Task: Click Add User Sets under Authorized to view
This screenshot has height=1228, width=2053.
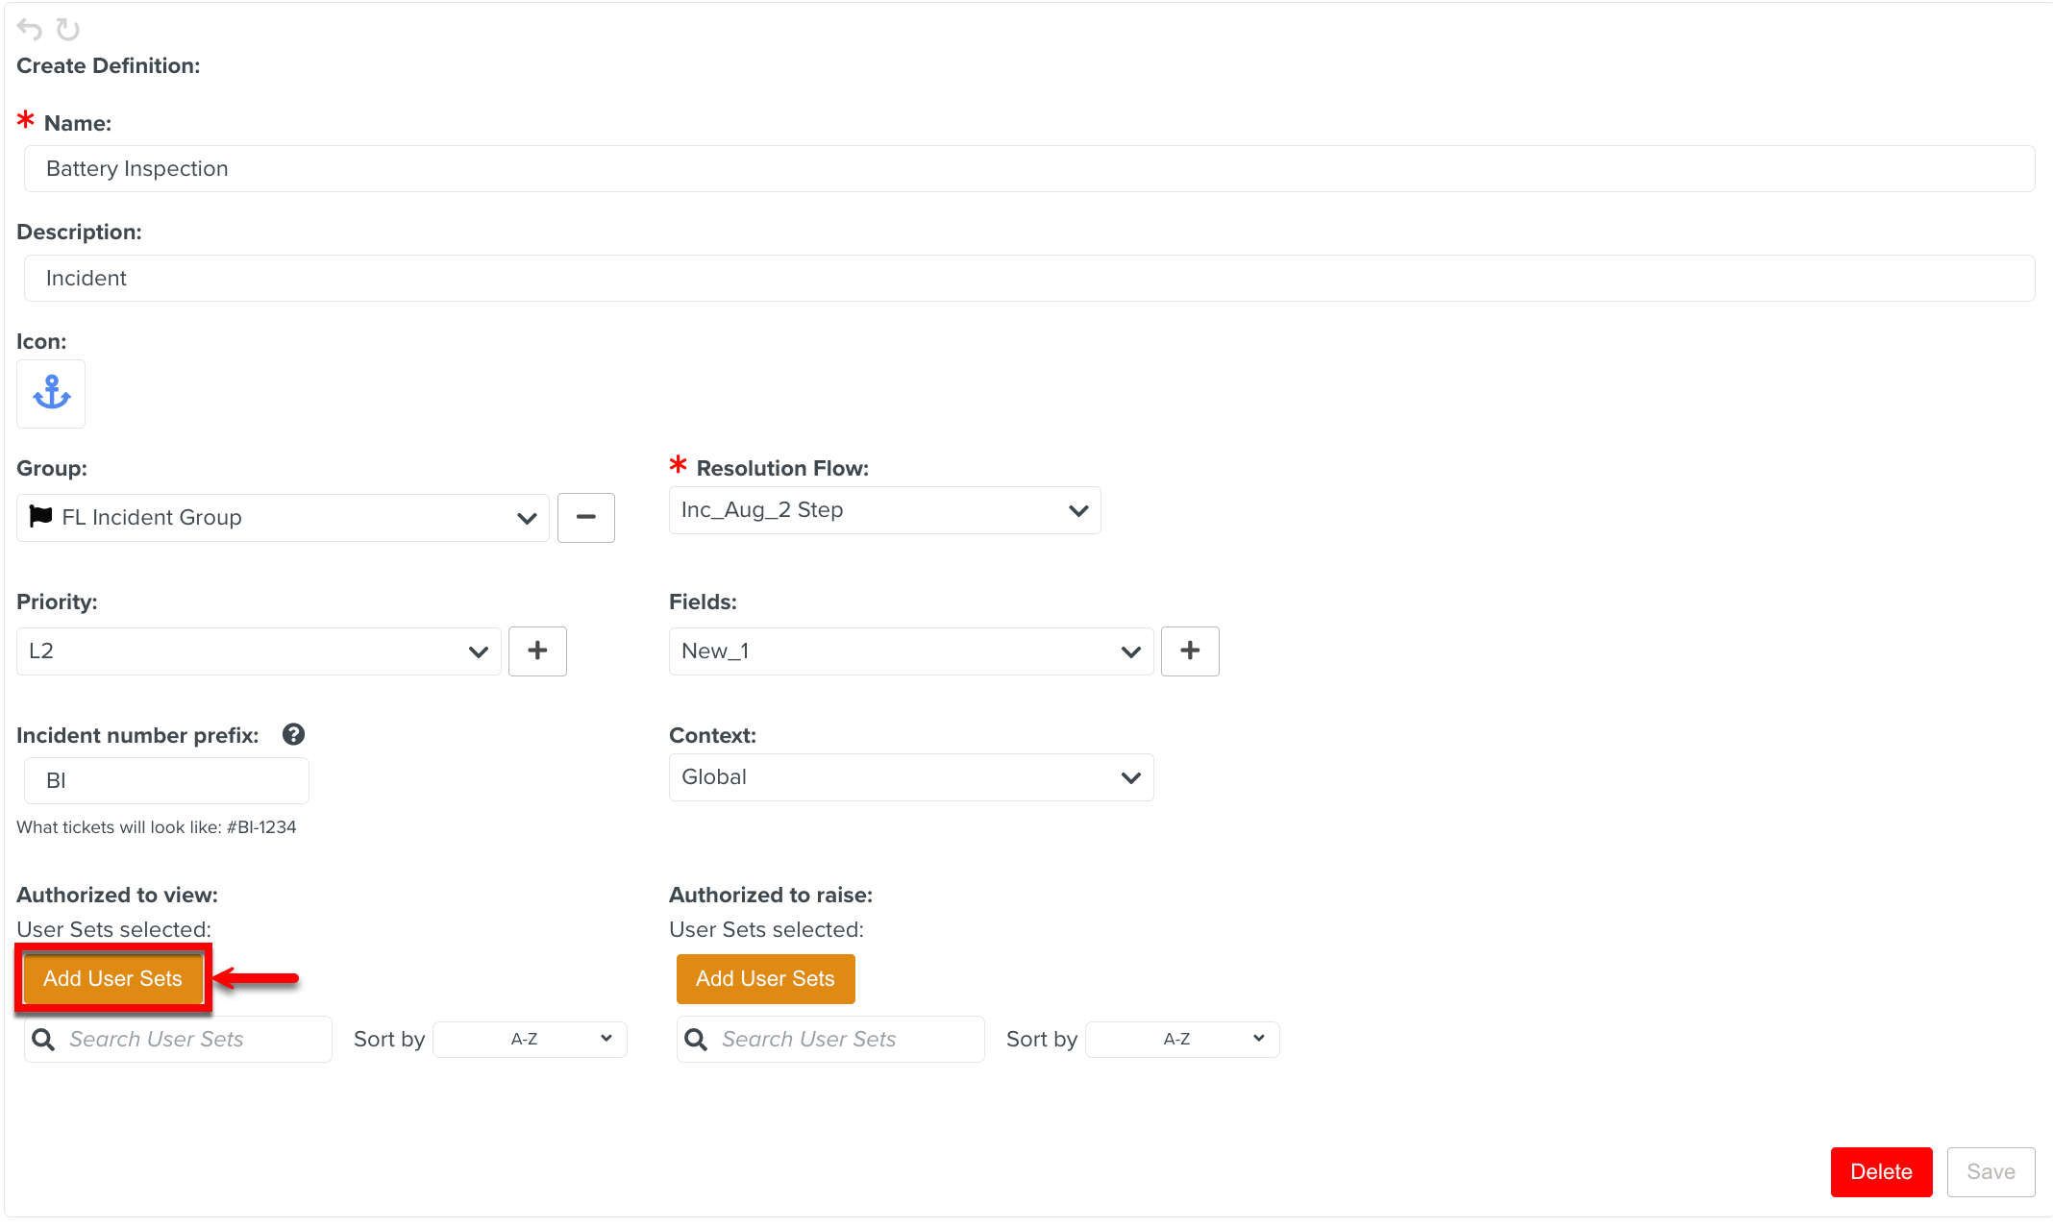Action: click(x=112, y=978)
